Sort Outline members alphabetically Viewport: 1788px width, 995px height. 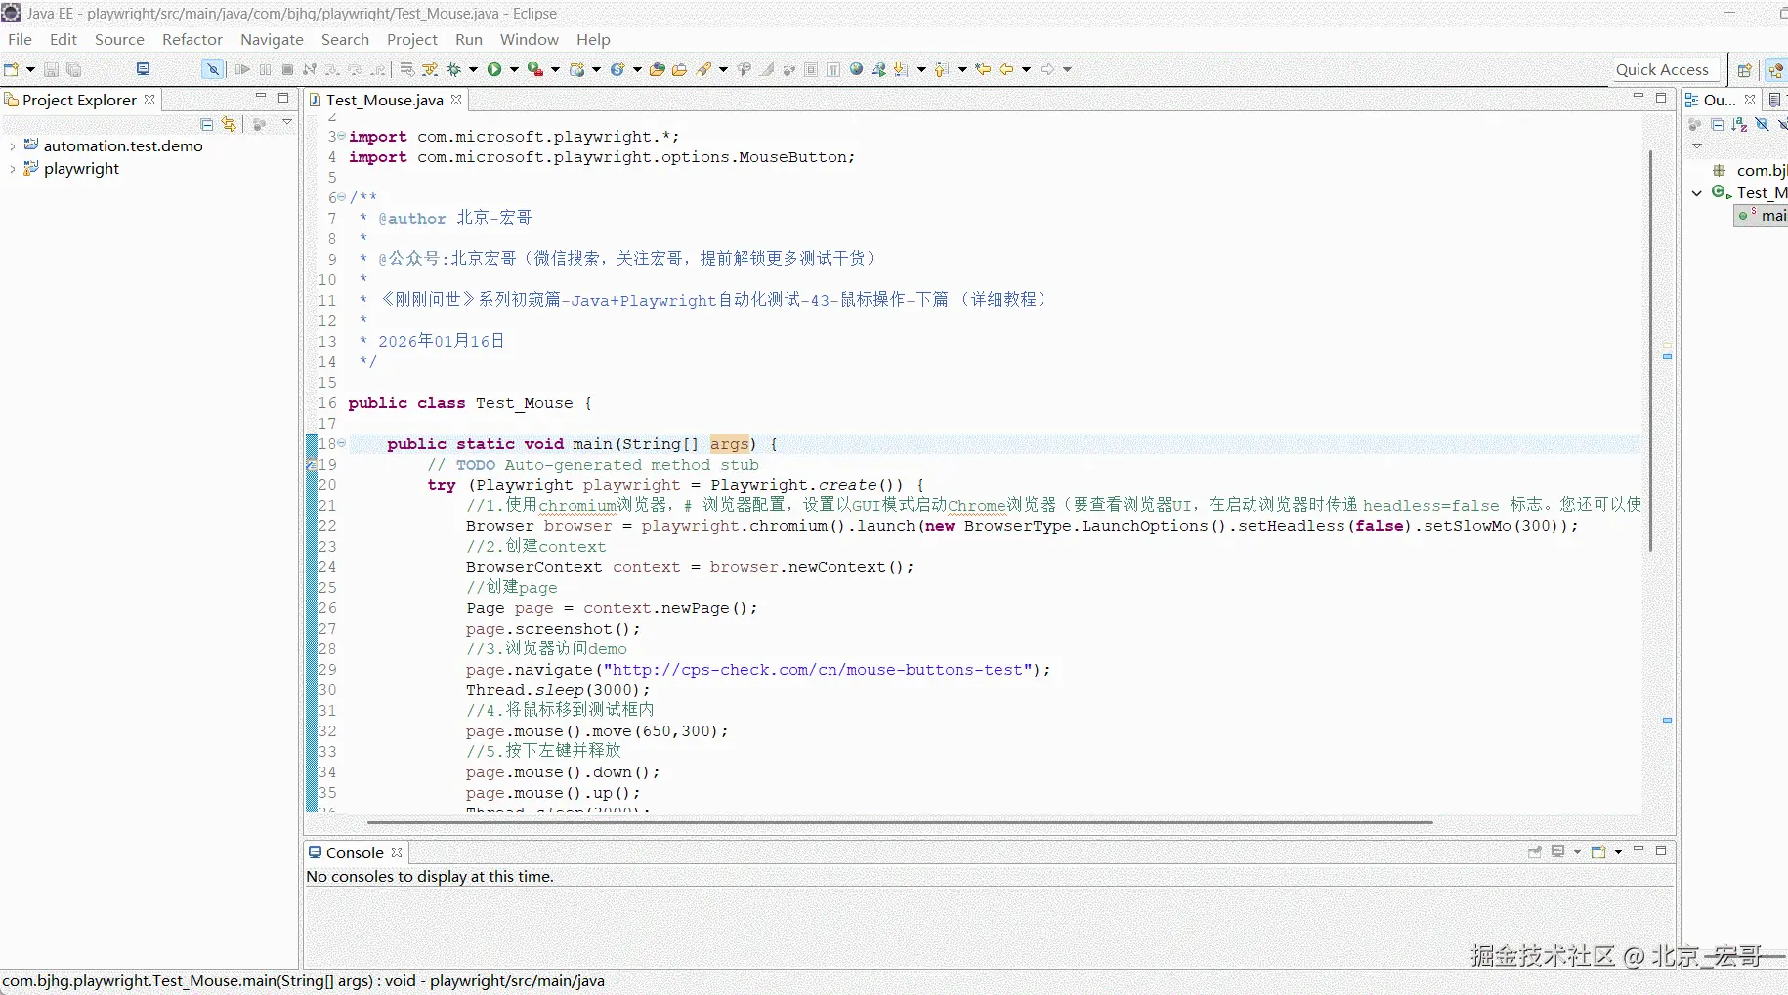pos(1741,125)
